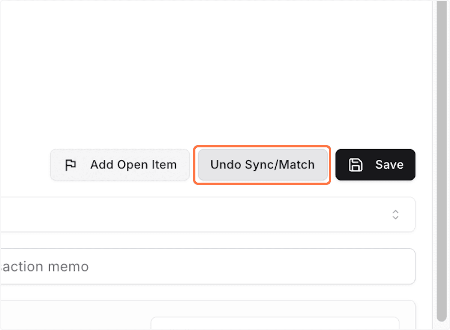The height and width of the screenshot is (330, 450).
Task: Activate the save-disk symbol on the dark button
Action: click(357, 164)
